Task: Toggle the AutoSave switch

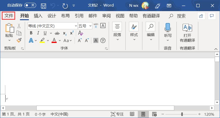Action: (x=30, y=5)
